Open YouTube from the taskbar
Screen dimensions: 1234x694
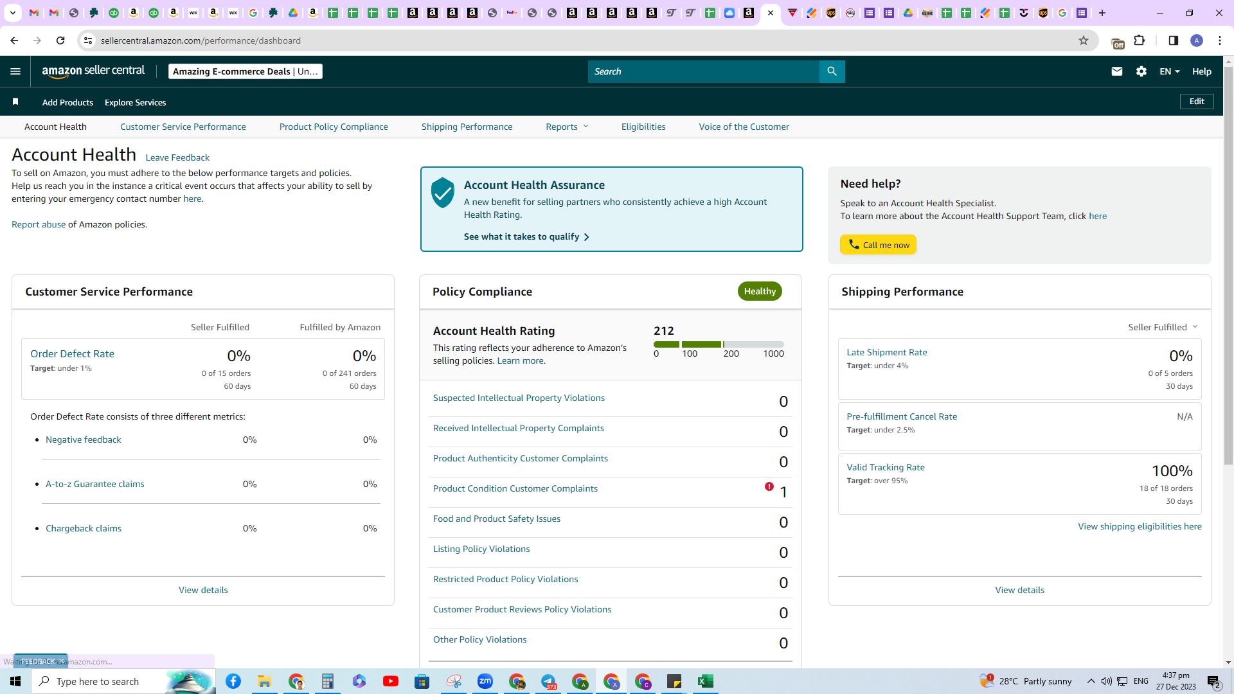[x=390, y=681]
